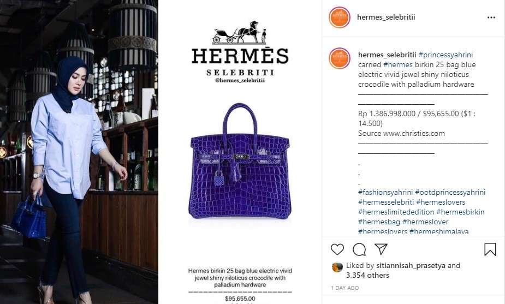The width and height of the screenshot is (505, 304).
Task: Like the post with heart icon
Action: coord(337,249)
